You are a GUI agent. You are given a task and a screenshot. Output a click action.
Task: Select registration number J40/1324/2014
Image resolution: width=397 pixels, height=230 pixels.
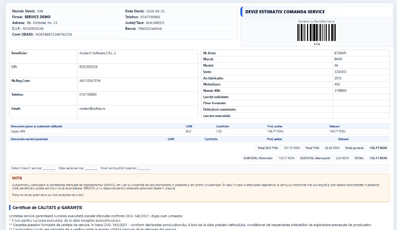coord(90,81)
